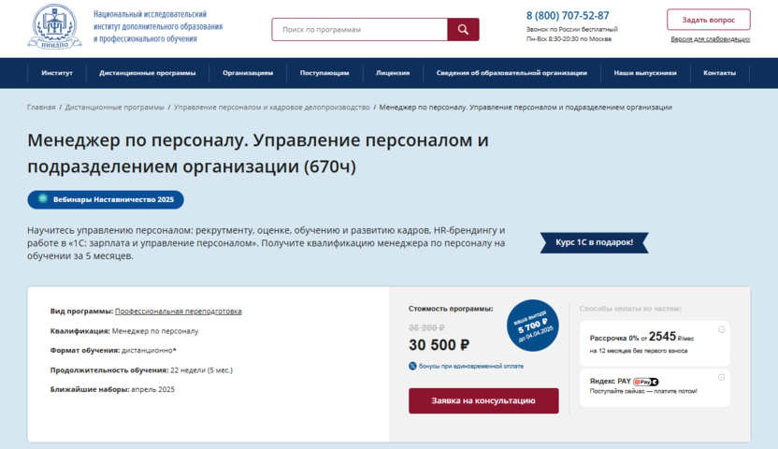
Task: Click the percent bonus icon
Action: (413, 366)
